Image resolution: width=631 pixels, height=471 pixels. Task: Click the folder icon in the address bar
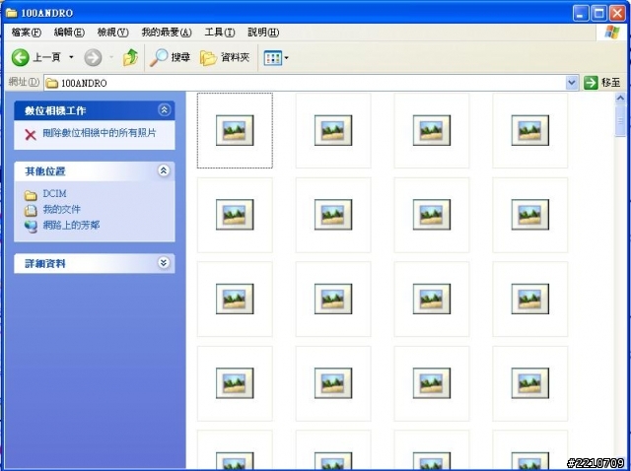(51, 83)
